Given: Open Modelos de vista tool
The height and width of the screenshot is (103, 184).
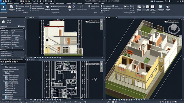Looking at the screenshot, I should point(11,8).
